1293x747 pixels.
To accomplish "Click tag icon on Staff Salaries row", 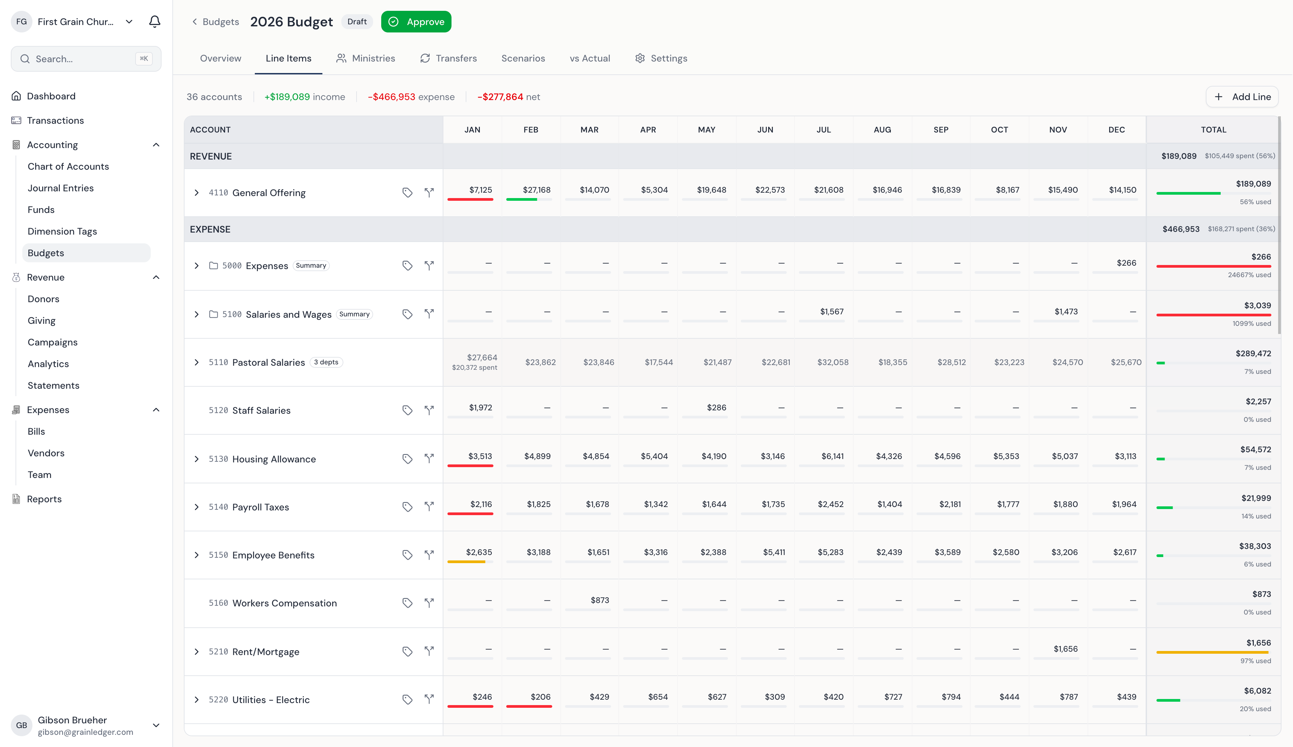I will click(x=407, y=410).
